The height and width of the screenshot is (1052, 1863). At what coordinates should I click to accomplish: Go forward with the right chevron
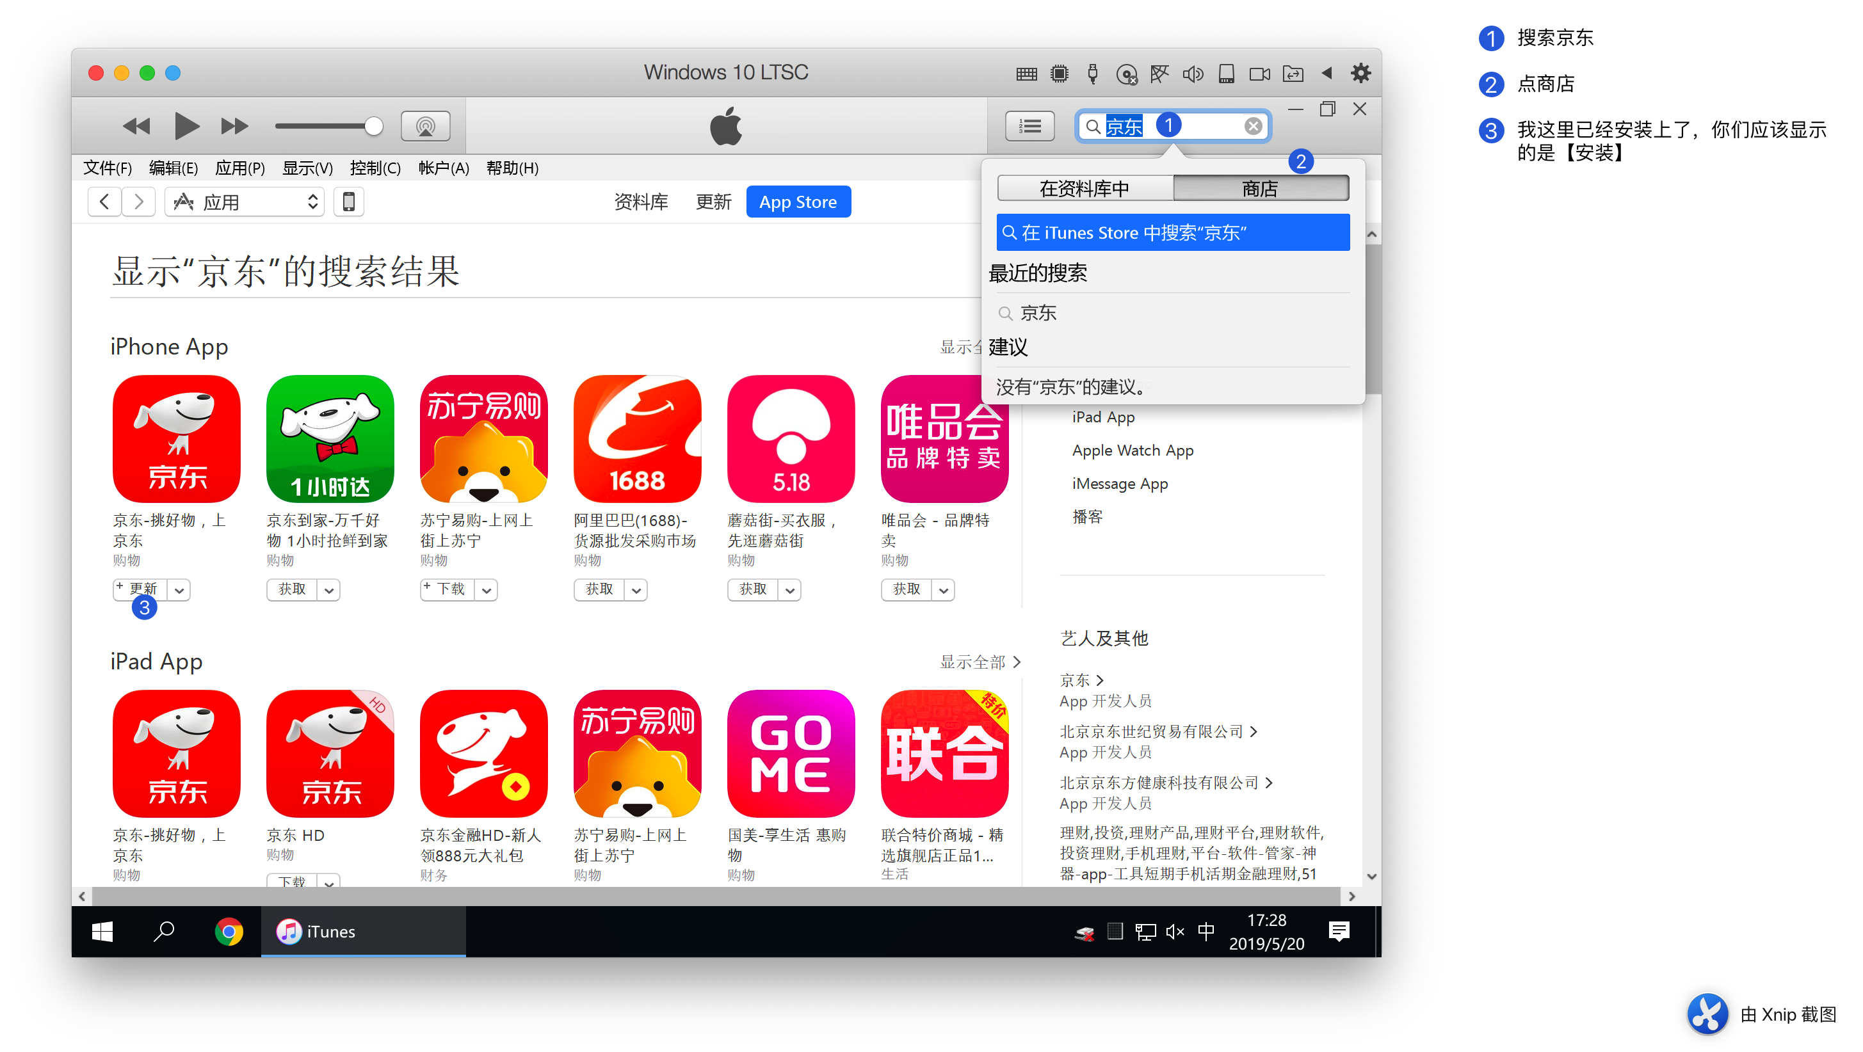click(x=139, y=202)
